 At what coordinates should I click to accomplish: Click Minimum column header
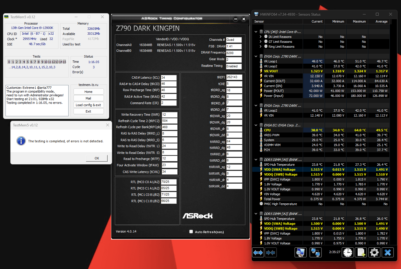click(335, 21)
